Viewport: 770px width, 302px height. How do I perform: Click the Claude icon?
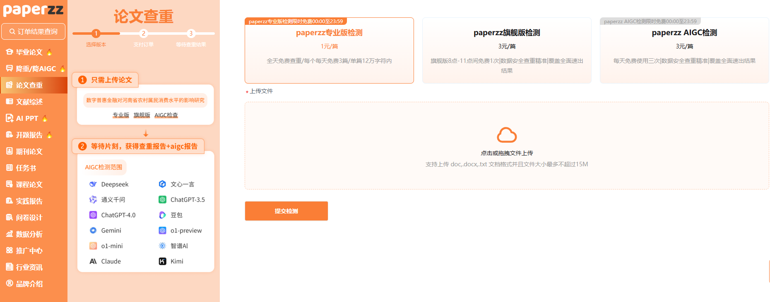pos(93,261)
